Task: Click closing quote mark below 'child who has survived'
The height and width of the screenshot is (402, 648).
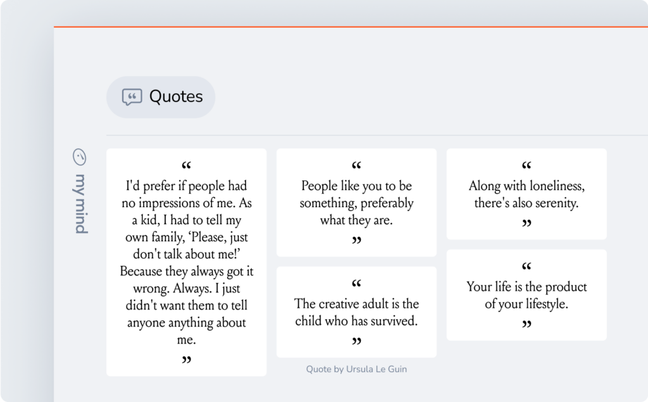Action: pos(356,342)
